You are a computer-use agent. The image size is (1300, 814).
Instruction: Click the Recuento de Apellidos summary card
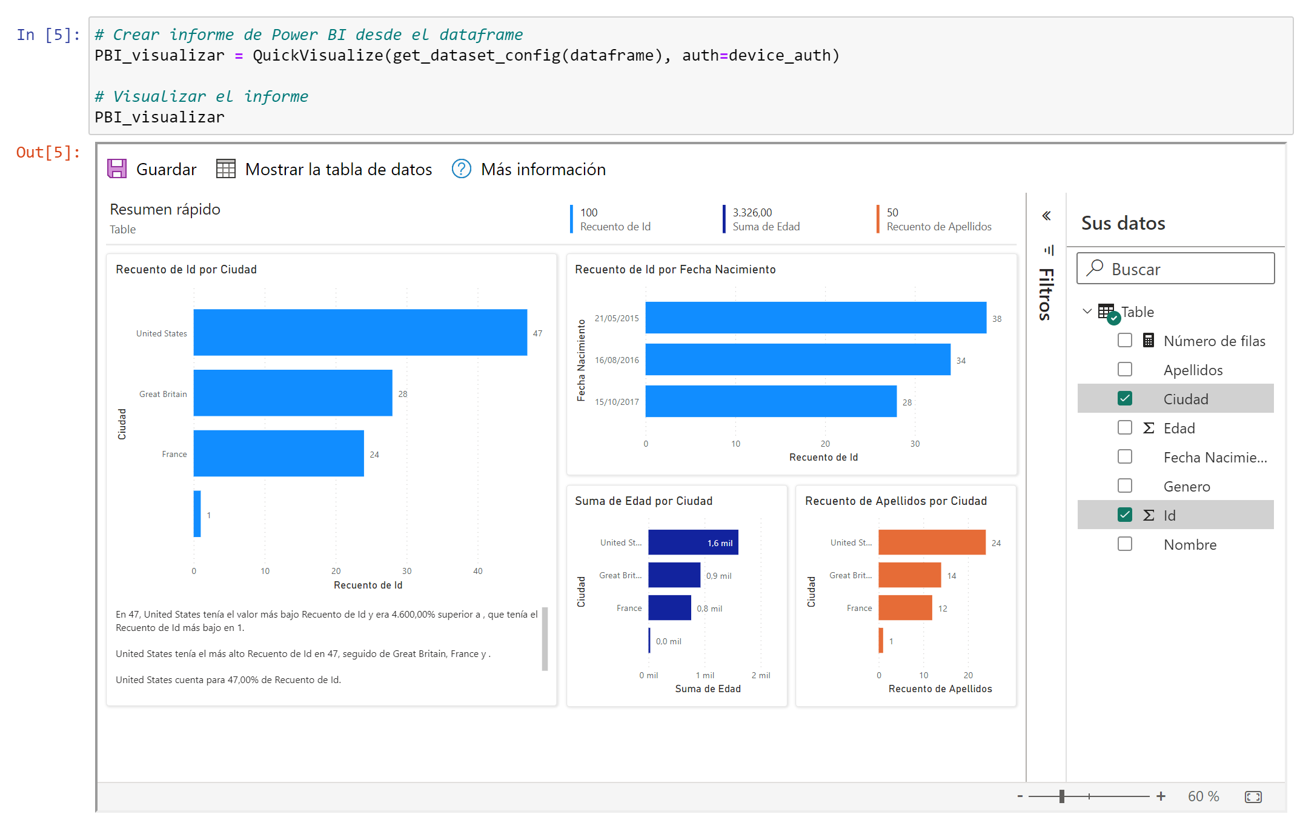click(935, 219)
